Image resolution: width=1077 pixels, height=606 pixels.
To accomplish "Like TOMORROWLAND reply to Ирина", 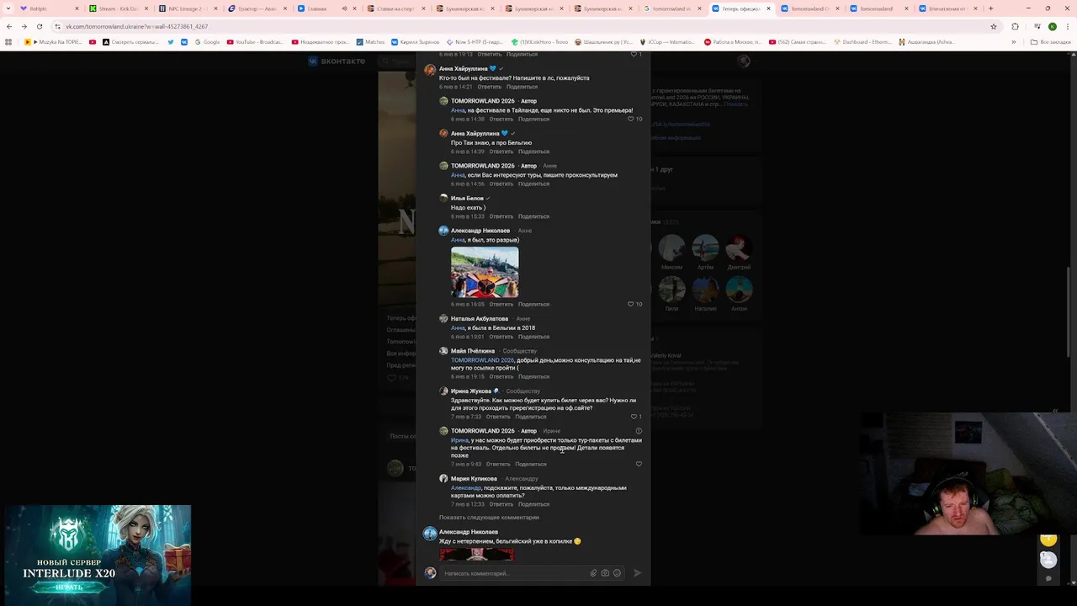I will pos(639,464).
